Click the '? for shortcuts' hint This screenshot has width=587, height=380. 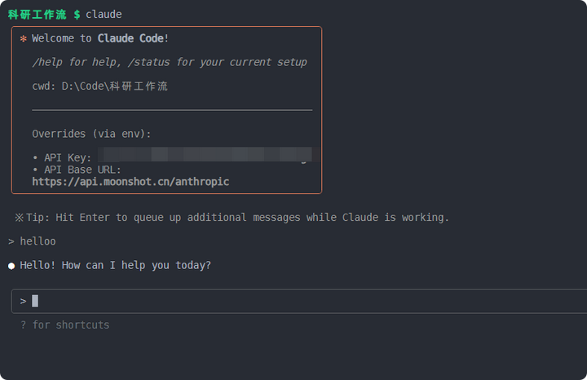[x=64, y=325]
